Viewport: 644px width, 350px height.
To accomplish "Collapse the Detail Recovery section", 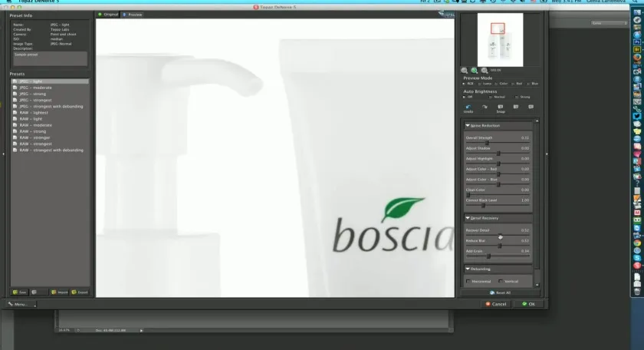I will [x=468, y=218].
